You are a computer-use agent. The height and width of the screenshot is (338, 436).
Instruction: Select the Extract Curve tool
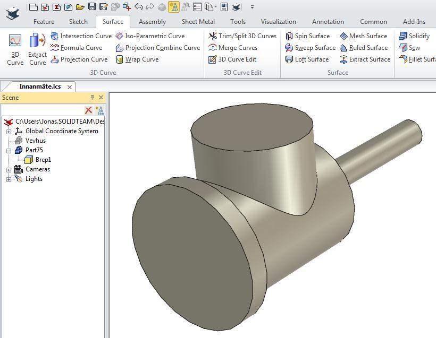coord(38,50)
